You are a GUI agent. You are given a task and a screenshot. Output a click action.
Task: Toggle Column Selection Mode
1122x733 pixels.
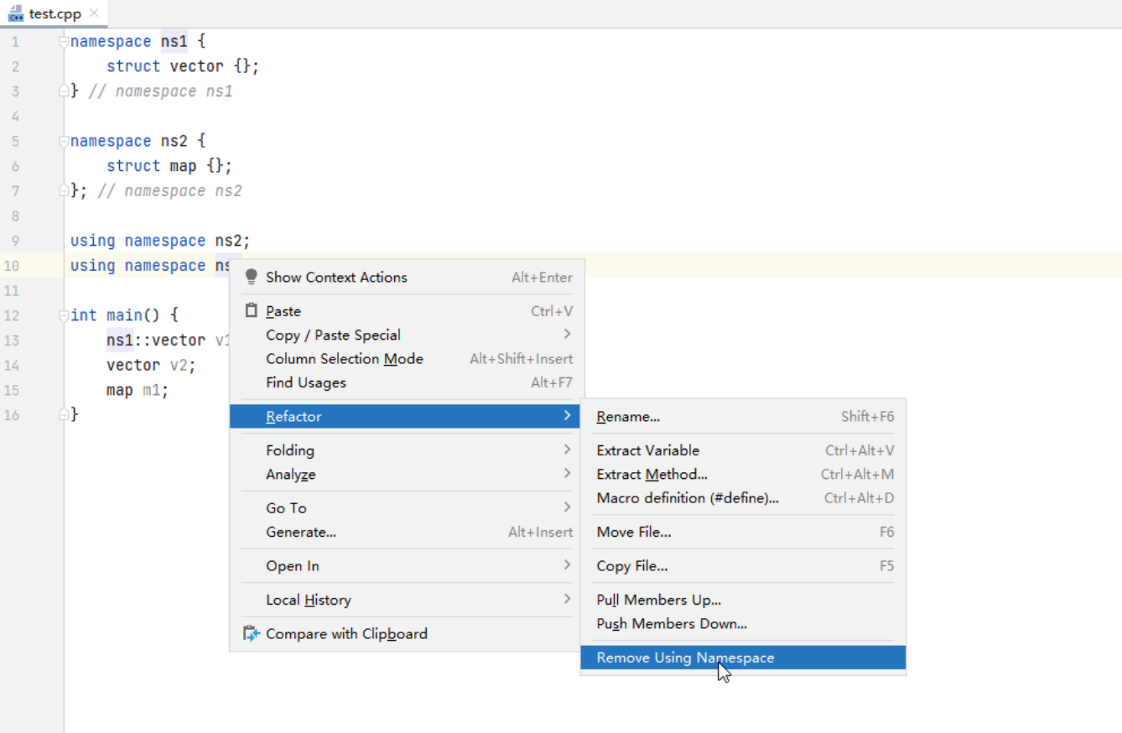click(344, 359)
